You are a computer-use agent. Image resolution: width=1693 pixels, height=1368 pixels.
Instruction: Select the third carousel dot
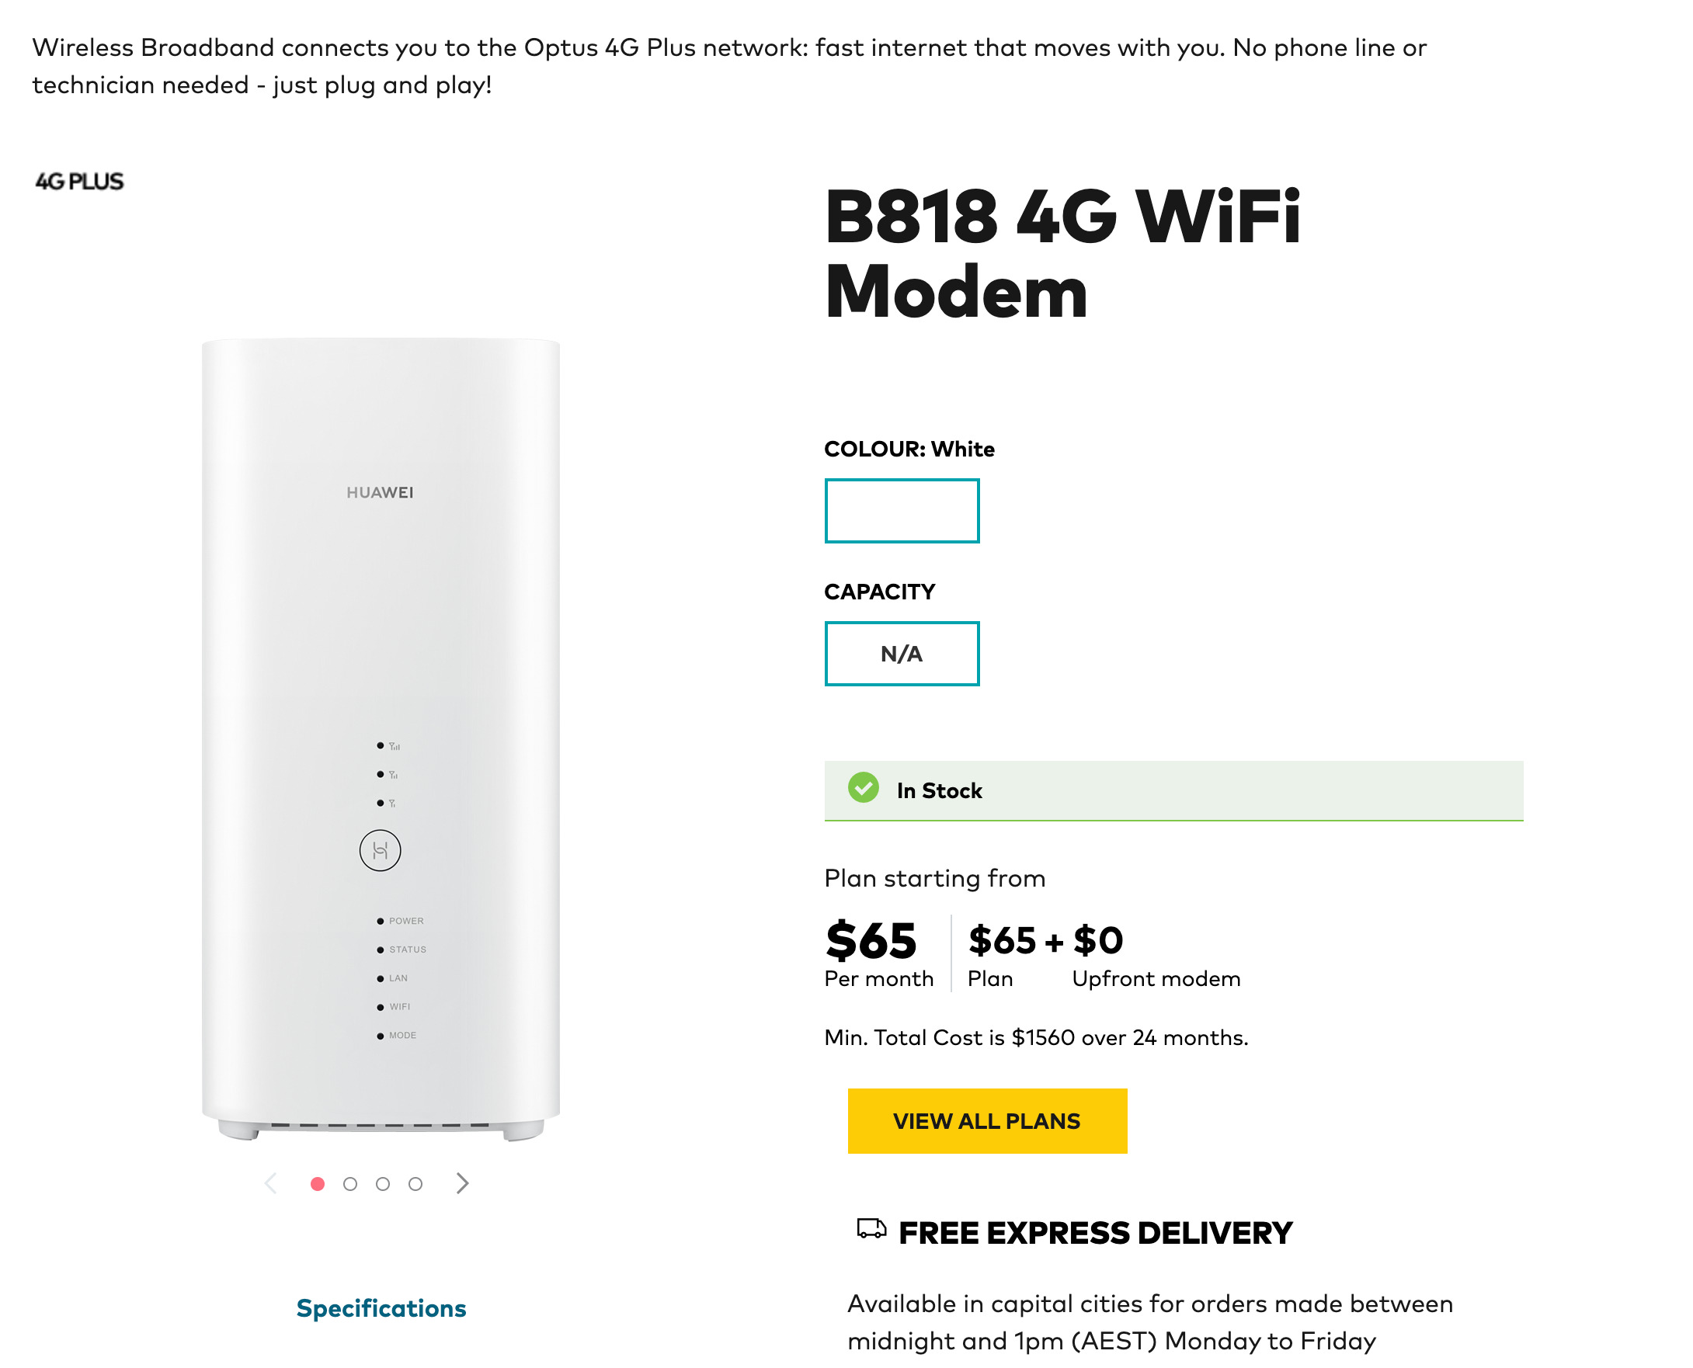coord(383,1185)
